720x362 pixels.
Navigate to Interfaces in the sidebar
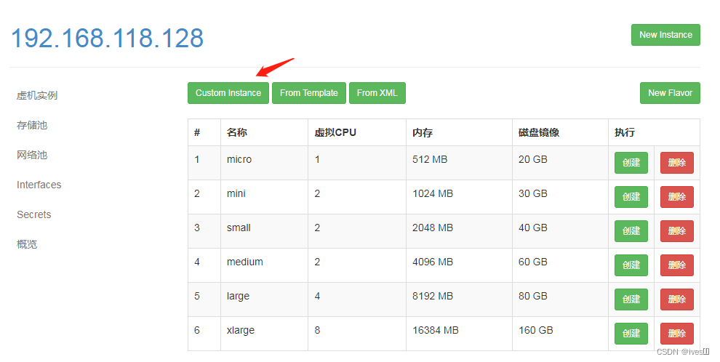[x=39, y=185]
